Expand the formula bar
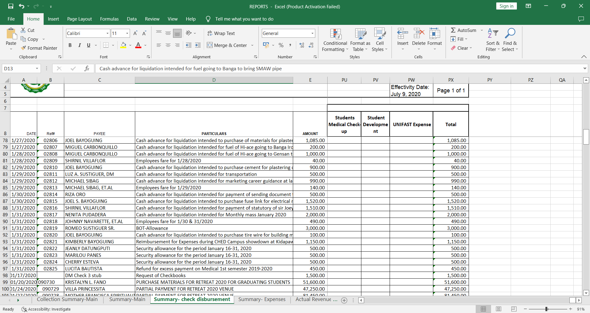 coord(585,68)
